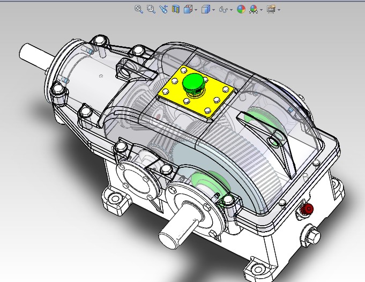Open Edit Appearance color ball
The width and height of the screenshot is (365, 282).
(241, 9)
